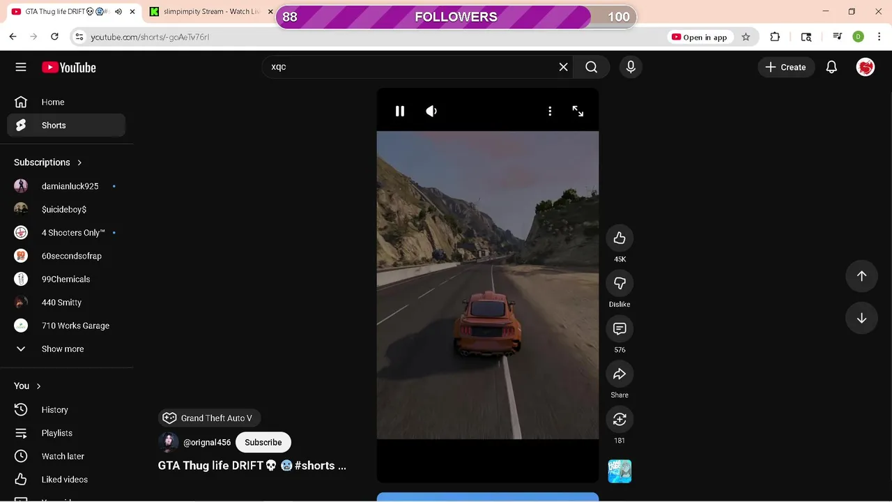The image size is (892, 502).
Task: Open History in the sidebar
Action: coord(66,410)
